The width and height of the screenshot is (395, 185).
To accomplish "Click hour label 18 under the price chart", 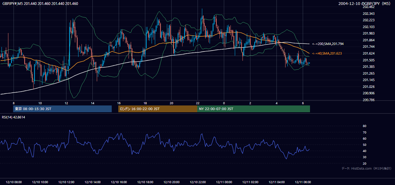I will tap(145, 103).
